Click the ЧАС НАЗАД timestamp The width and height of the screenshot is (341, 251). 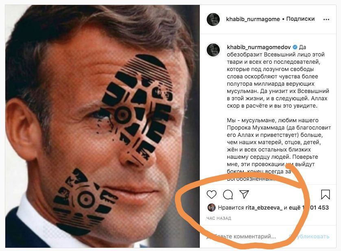219,219
